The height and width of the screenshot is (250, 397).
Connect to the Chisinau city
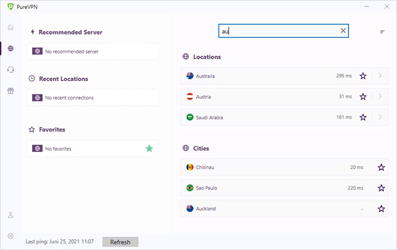(x=284, y=167)
